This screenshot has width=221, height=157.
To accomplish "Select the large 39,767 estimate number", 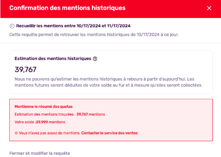I will pyautogui.click(x=26, y=70).
